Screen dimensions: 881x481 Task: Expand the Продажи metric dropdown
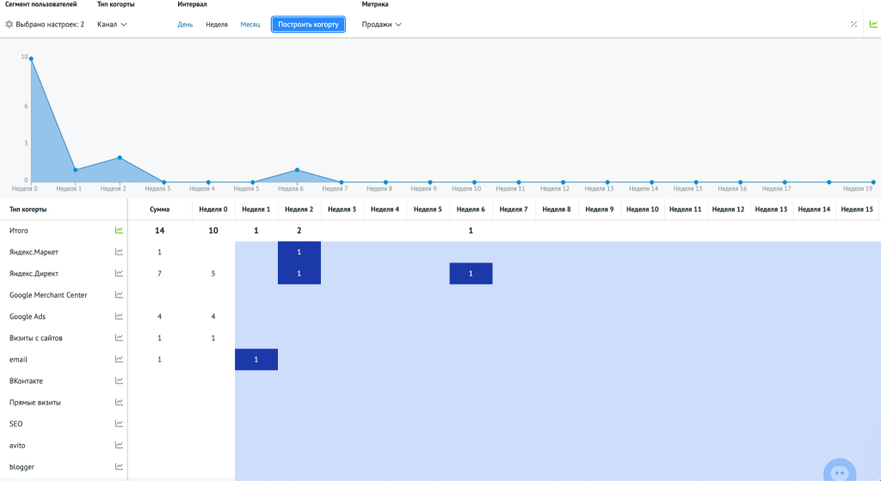coord(382,24)
